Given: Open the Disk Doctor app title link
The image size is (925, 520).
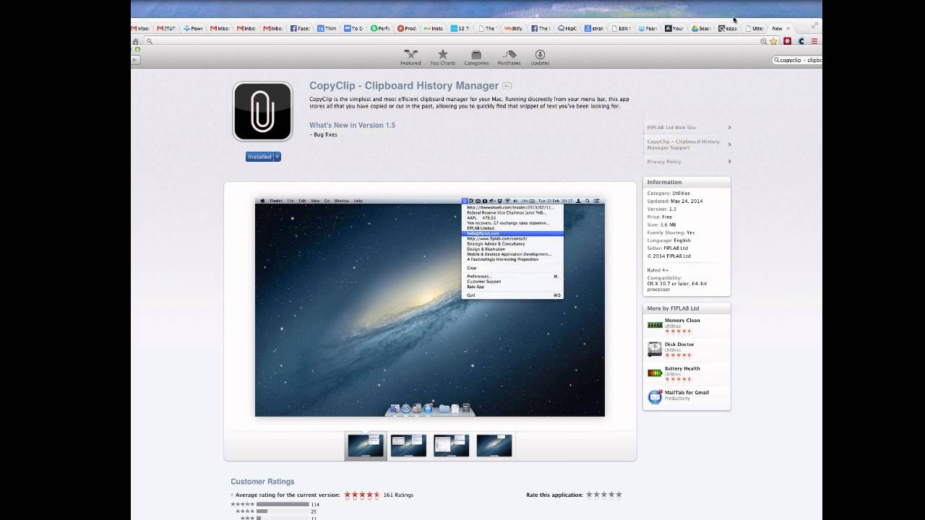Looking at the screenshot, I should pos(679,344).
